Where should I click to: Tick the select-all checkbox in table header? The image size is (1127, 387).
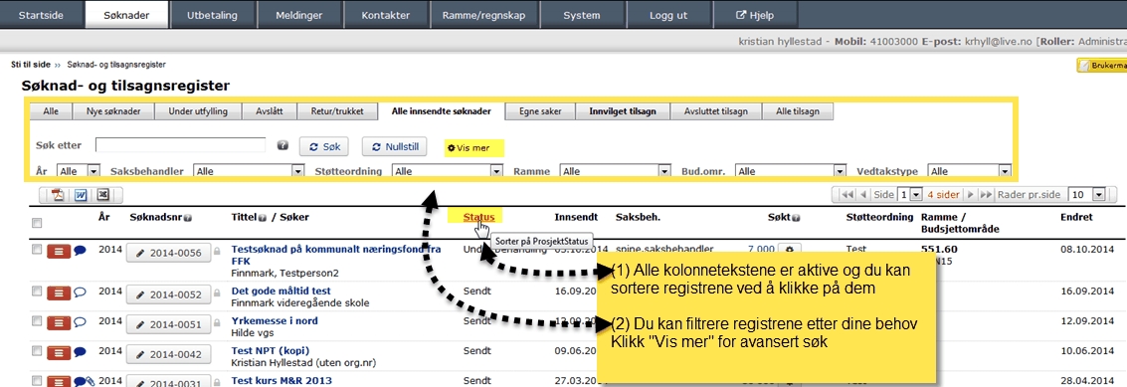pos(38,222)
